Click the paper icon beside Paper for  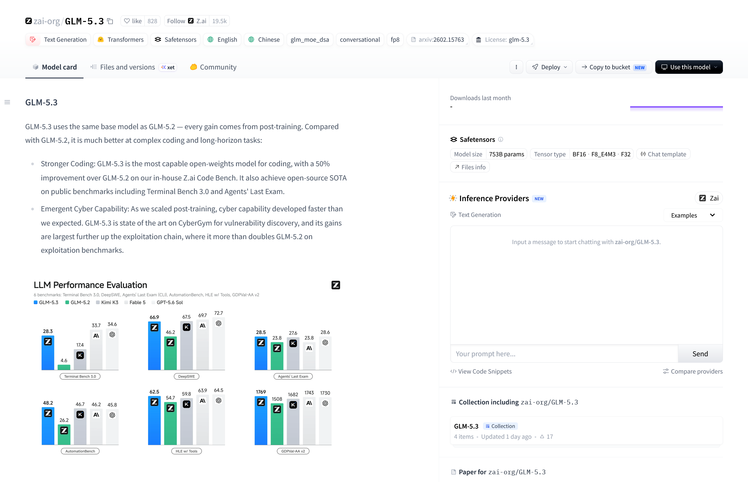click(x=454, y=472)
